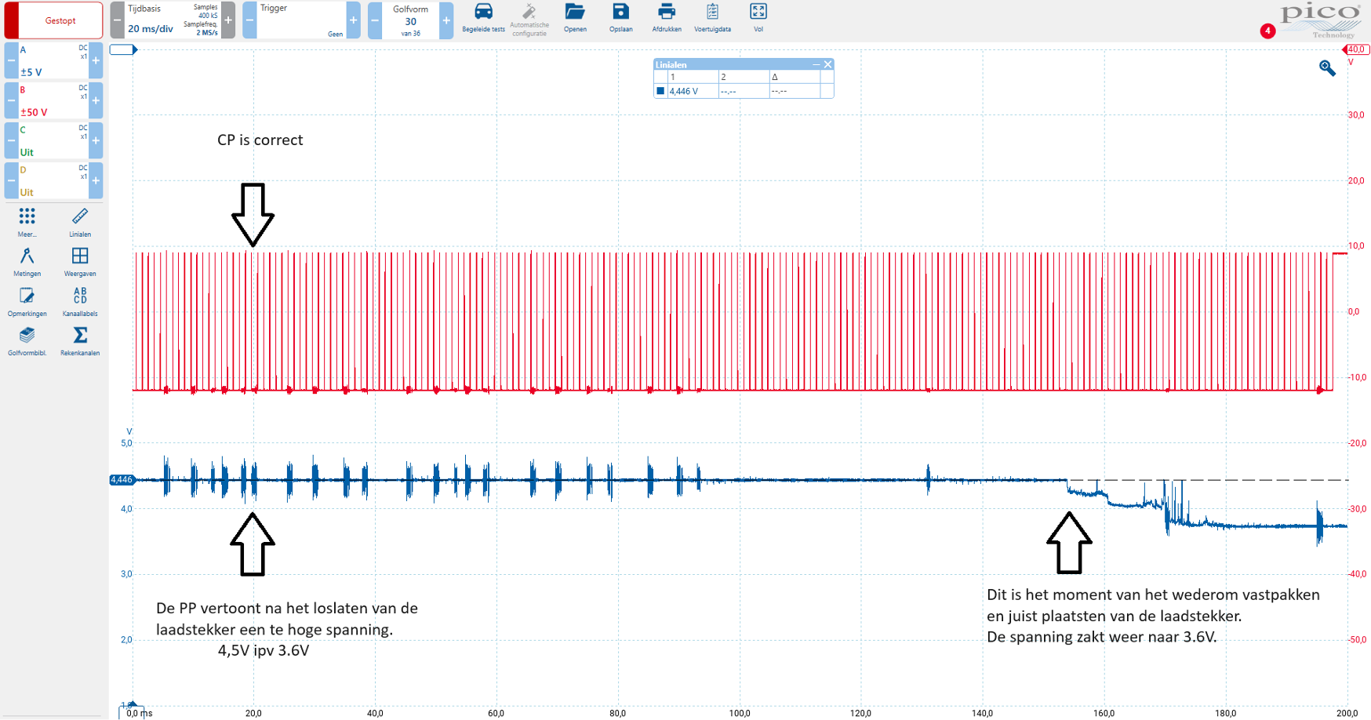Click the Gestopt run/stop button
1371x720 pixels.
(53, 20)
